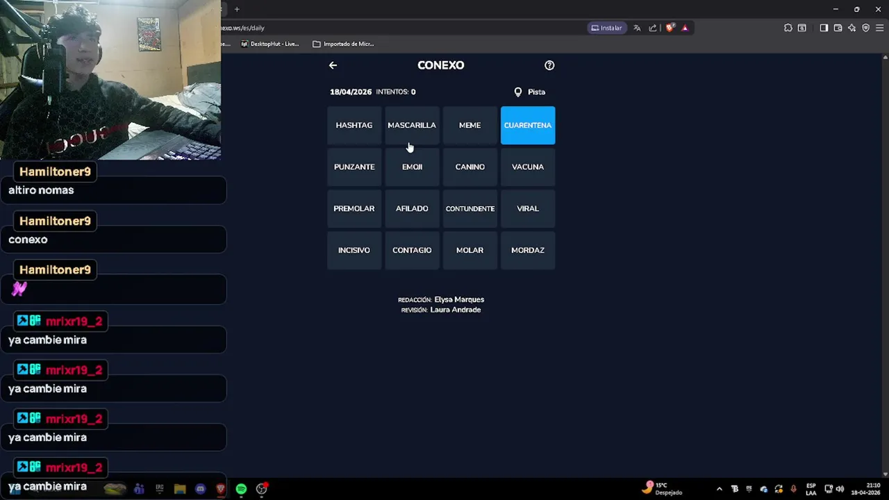Go back using the Conexo back arrow
Image resolution: width=889 pixels, height=500 pixels.
coord(333,65)
